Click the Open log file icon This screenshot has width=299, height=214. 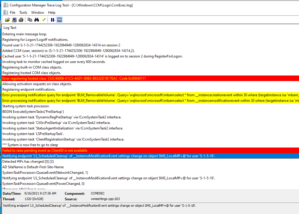(x=7, y=20)
